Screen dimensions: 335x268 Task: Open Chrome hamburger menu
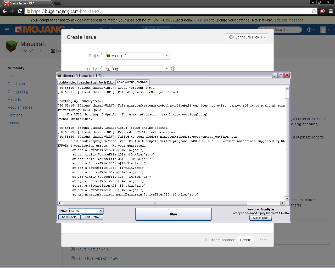pyautogui.click(x=331, y=11)
